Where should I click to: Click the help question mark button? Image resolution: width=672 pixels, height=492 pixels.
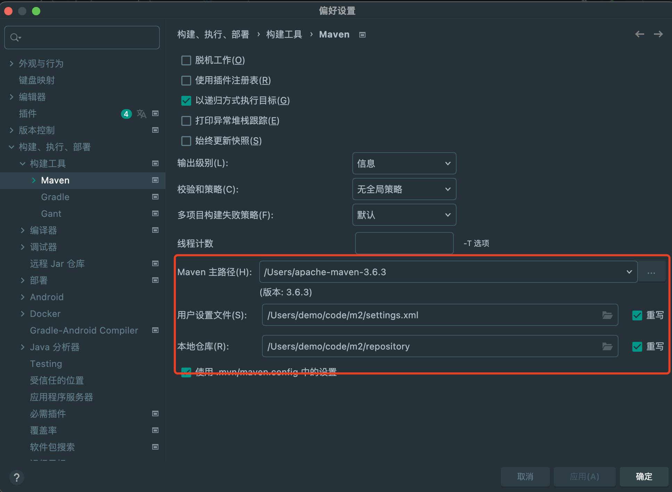point(16,477)
